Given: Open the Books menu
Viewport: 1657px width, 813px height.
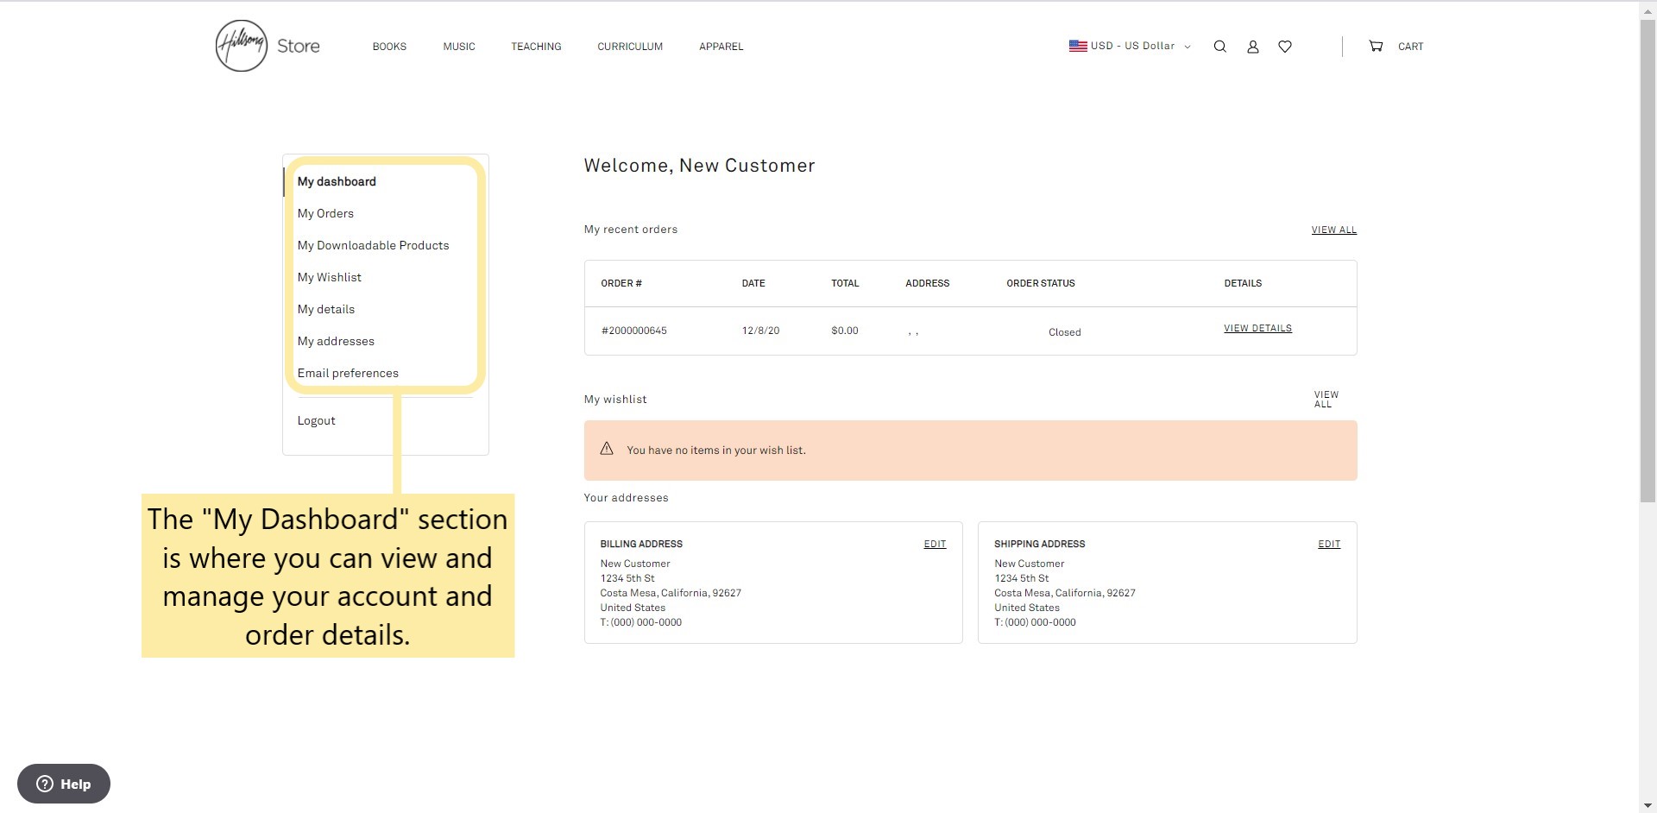Looking at the screenshot, I should click(x=389, y=47).
